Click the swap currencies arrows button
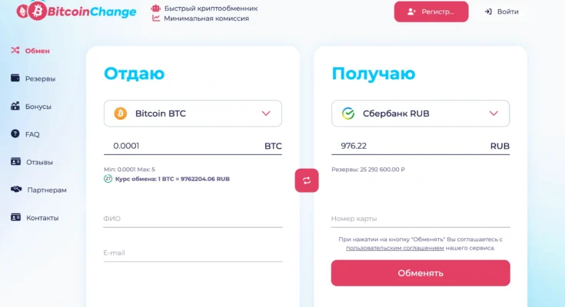 [x=307, y=180]
